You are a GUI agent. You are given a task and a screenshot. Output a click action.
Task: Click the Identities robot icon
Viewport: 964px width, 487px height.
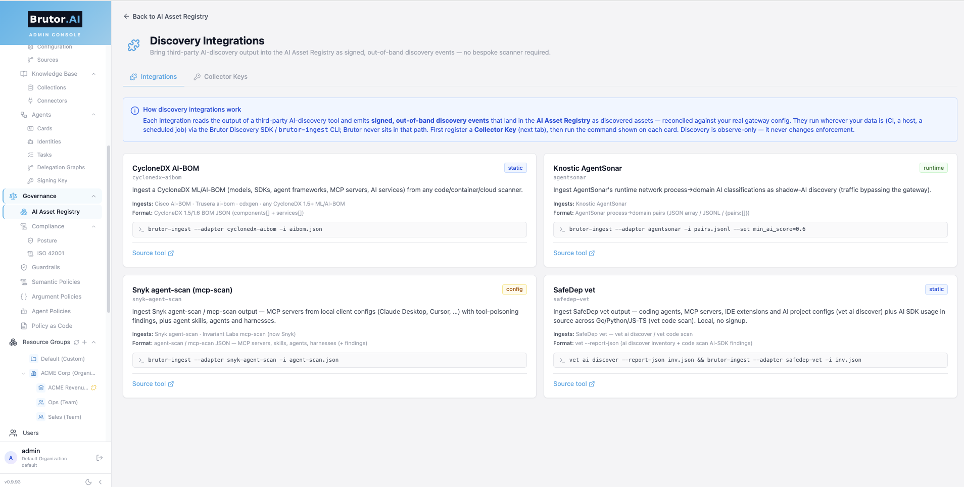click(30, 141)
